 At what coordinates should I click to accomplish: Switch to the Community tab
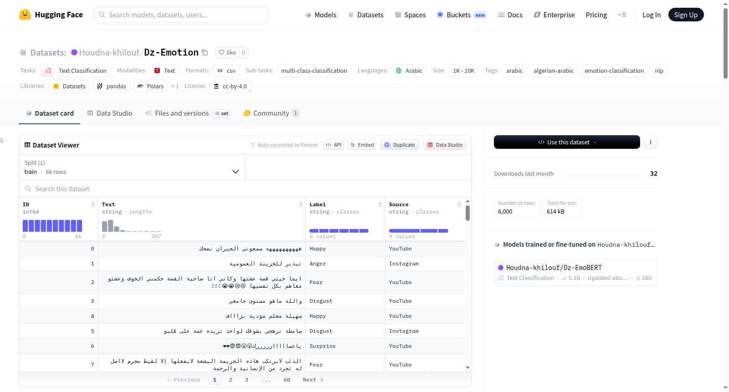(272, 113)
